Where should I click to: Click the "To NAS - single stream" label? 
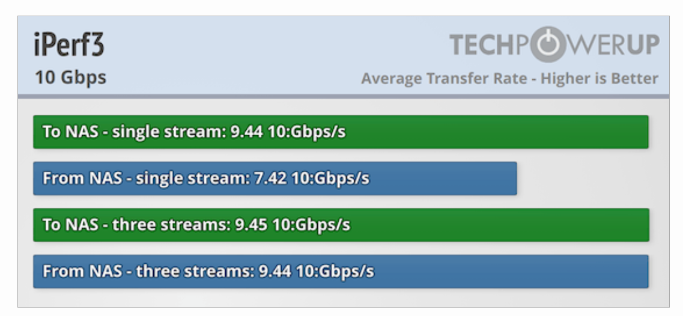pos(135,132)
